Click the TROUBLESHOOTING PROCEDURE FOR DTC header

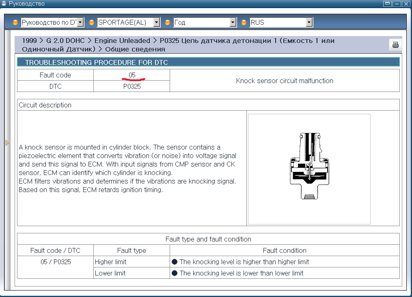pyautogui.click(x=97, y=62)
